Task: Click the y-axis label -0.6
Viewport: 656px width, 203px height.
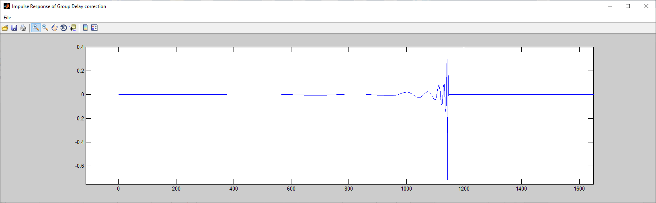Action: 80,166
